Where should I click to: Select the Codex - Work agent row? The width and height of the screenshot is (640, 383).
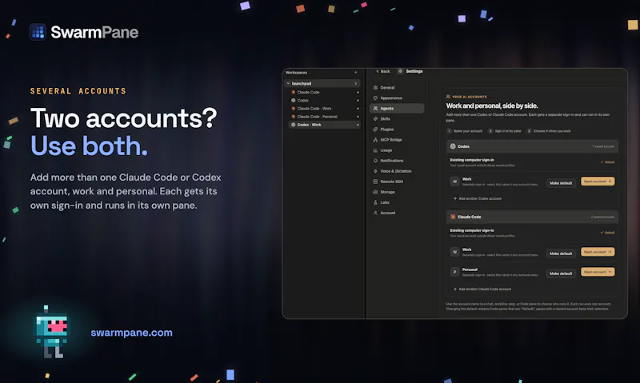point(324,125)
